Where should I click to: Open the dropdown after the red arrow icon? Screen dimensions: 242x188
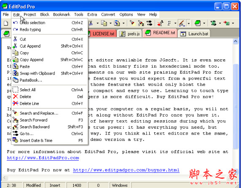(233, 24)
